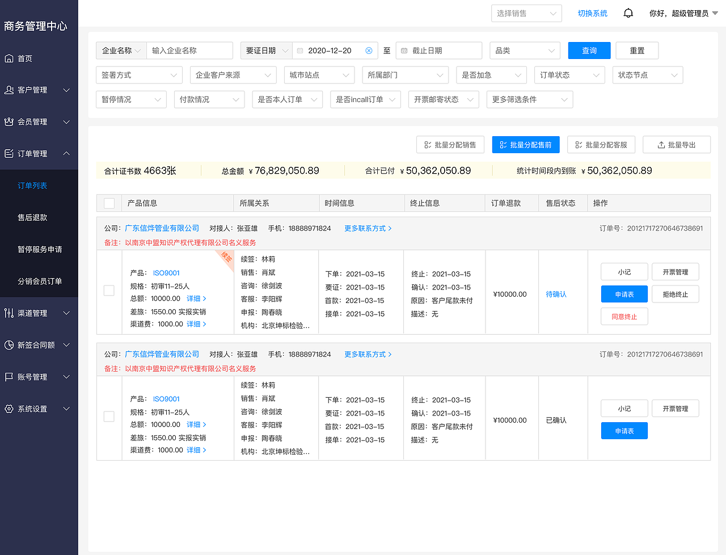Click the 输入企业名称 input field
This screenshot has height=555, width=726.
(189, 51)
